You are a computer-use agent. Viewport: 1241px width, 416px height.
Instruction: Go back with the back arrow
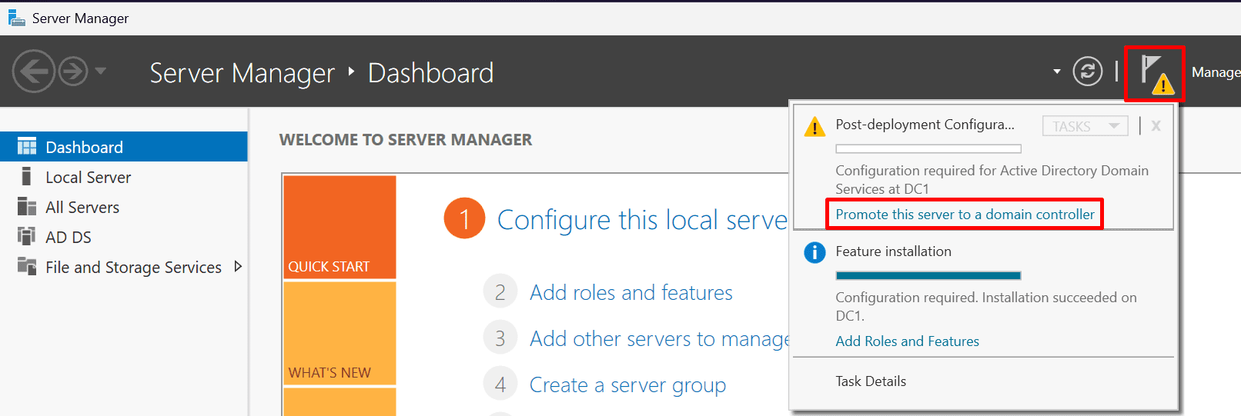33,72
